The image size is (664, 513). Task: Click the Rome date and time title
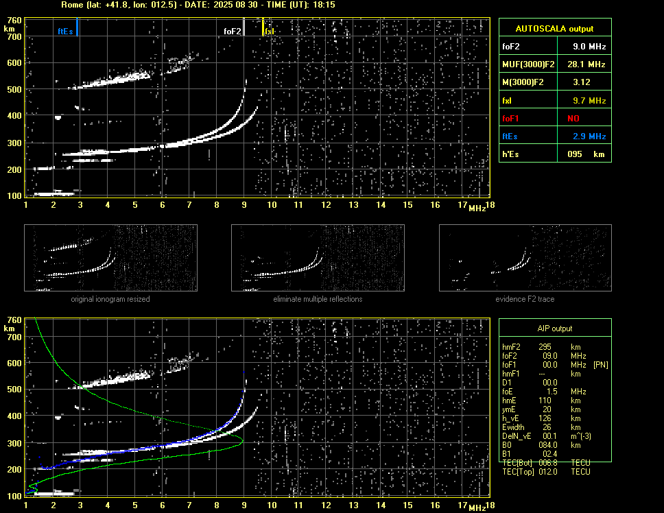(x=198, y=5)
